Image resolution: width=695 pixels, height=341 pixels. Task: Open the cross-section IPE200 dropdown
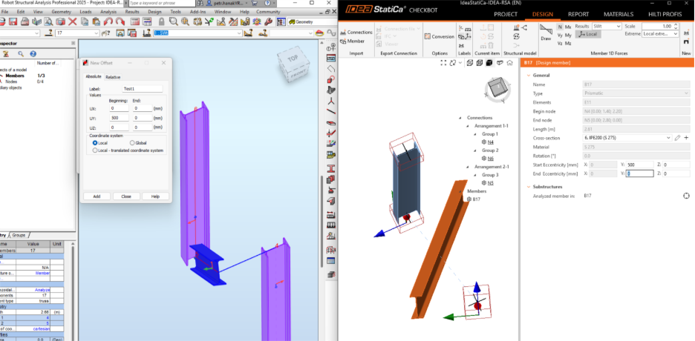click(x=627, y=138)
